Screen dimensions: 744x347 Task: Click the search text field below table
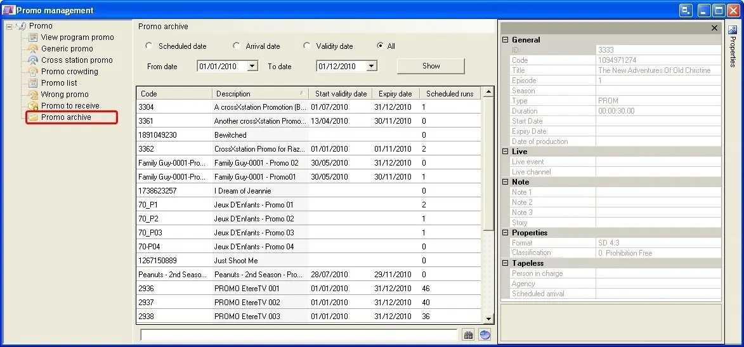pos(298,335)
